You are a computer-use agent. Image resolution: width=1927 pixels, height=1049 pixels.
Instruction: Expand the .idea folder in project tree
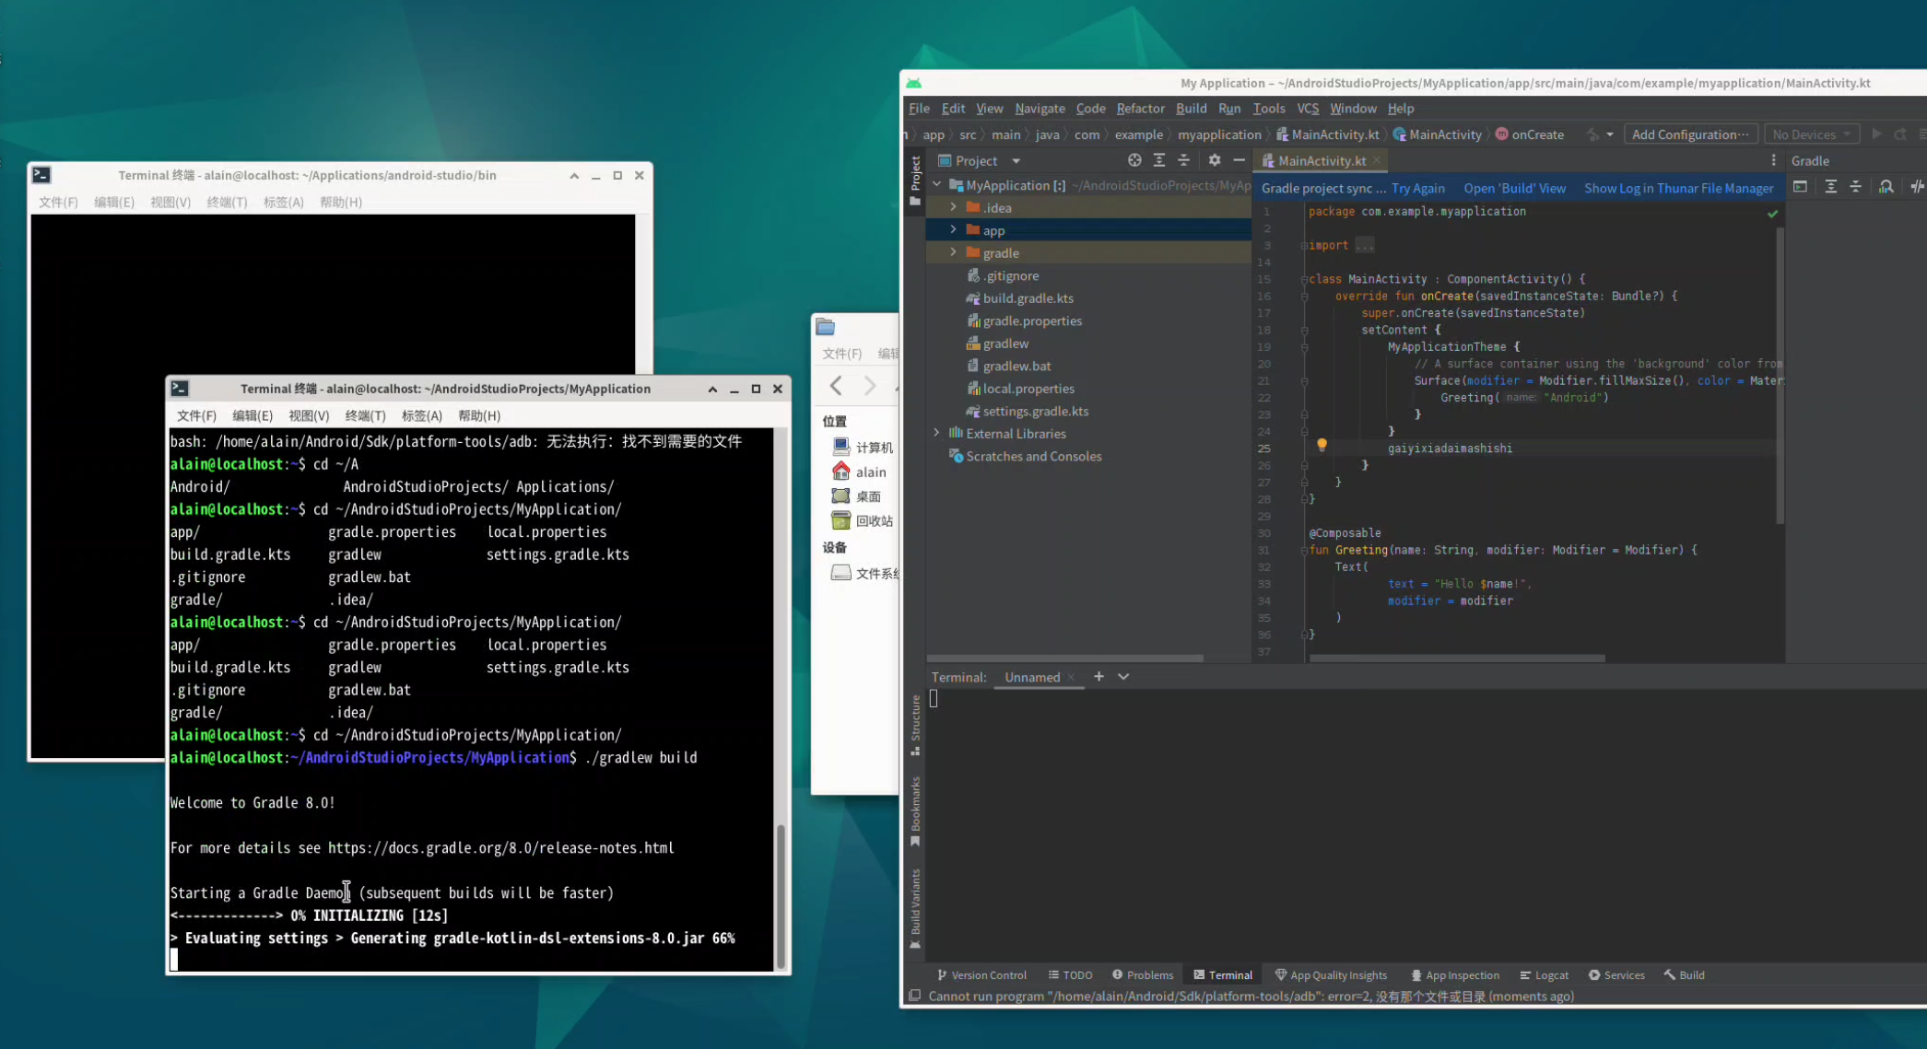954,207
